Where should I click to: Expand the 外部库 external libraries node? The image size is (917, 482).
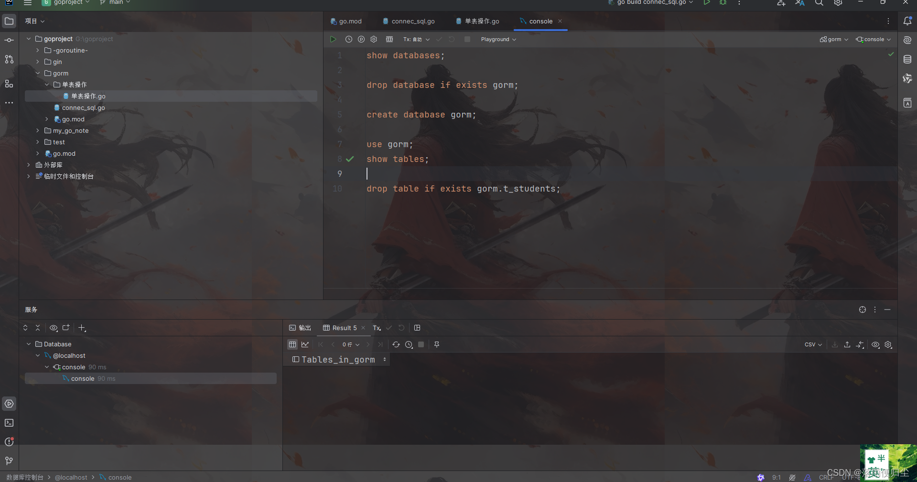29,165
